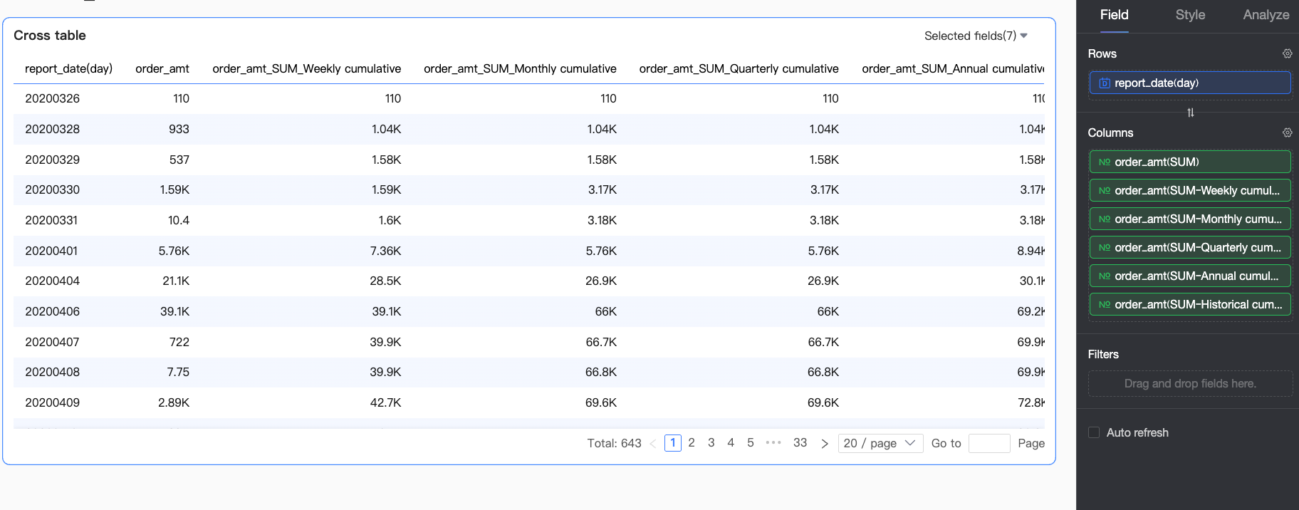
Task: Click the report_date(day) column header
Action: (68, 68)
